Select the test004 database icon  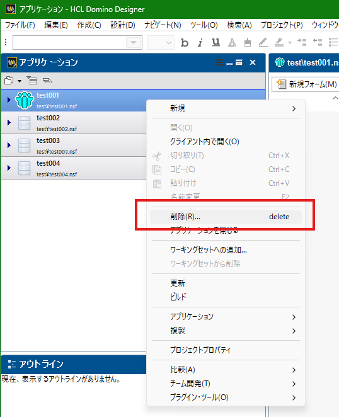(24, 168)
